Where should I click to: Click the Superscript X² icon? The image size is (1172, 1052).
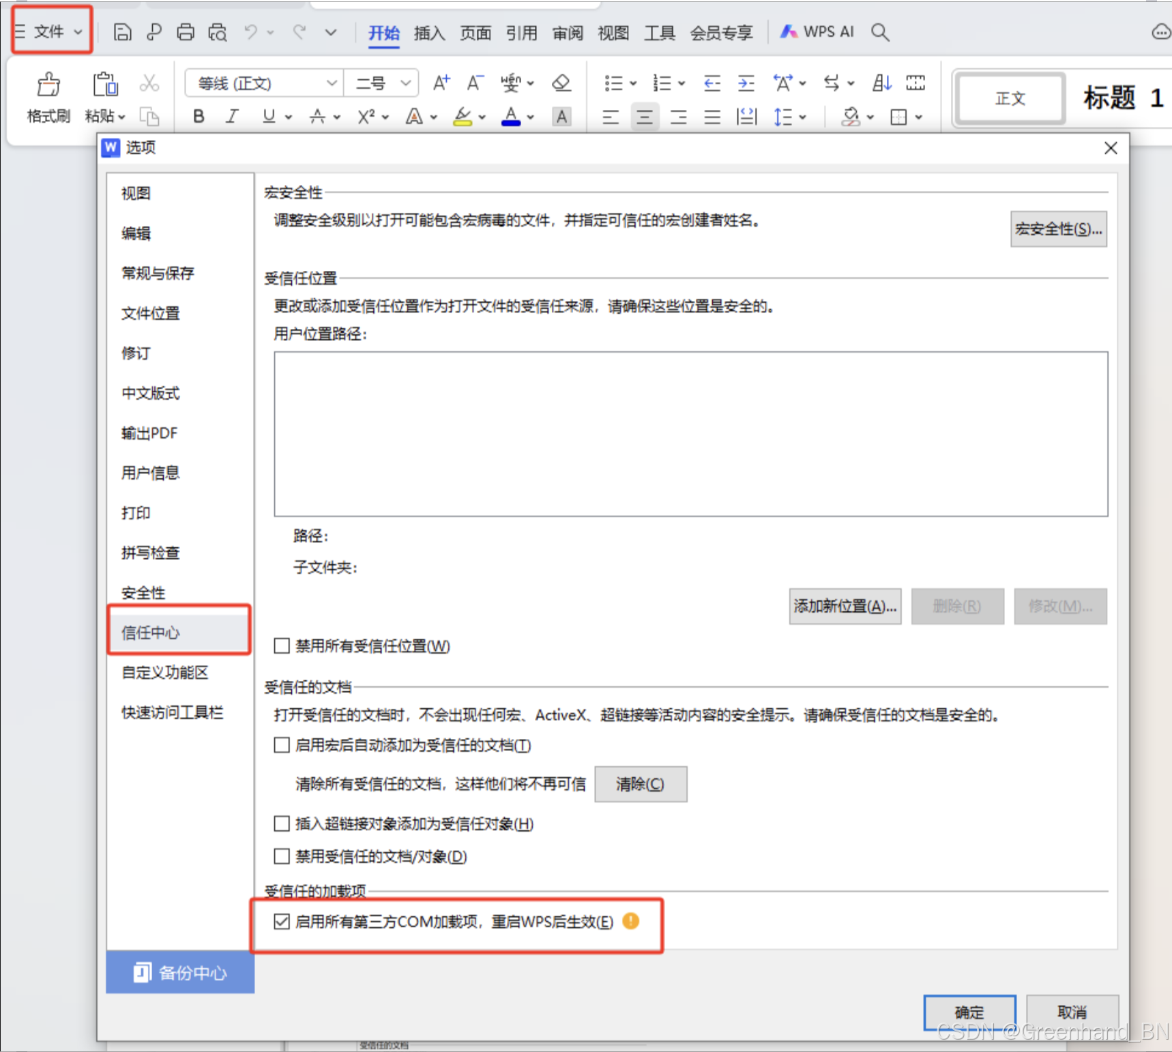366,117
